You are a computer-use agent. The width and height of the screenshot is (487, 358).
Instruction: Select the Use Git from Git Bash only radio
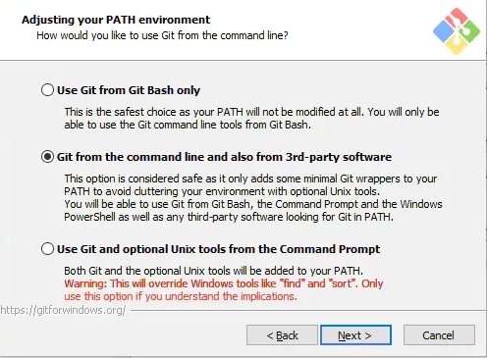(x=47, y=89)
